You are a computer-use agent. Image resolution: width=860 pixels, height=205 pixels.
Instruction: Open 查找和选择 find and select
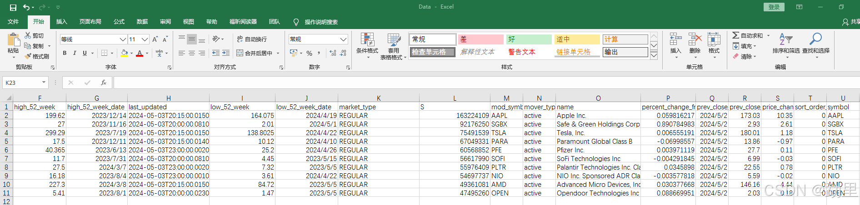(816, 45)
